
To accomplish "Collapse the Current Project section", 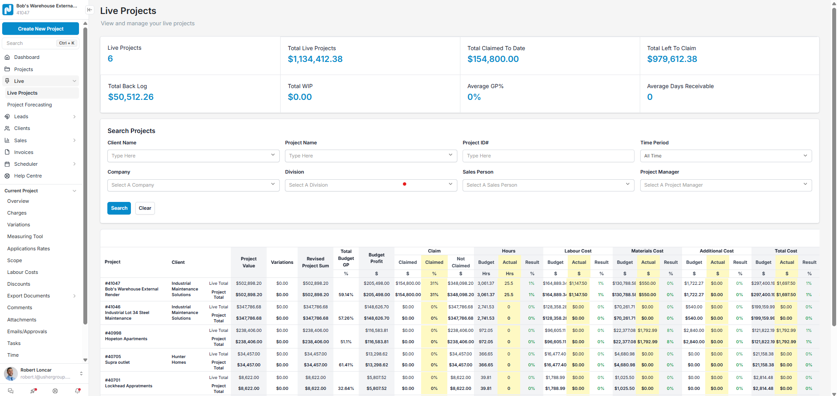I will [x=75, y=191].
